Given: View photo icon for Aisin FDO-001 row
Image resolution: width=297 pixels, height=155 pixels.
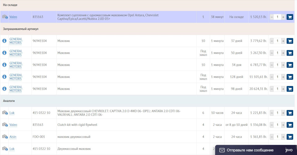Looking at the screenshot, I should pos(5,137).
